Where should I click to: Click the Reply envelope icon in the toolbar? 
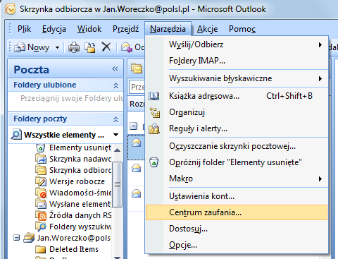[127, 47]
